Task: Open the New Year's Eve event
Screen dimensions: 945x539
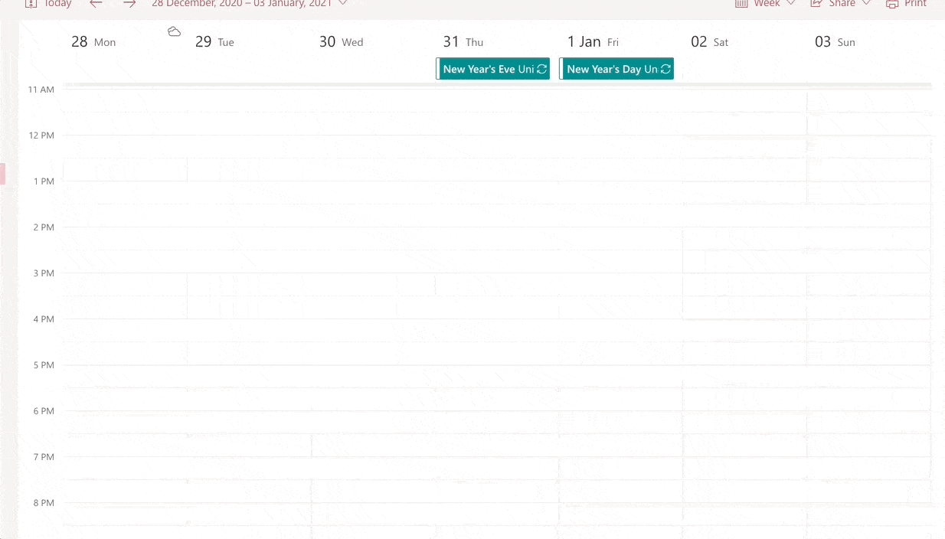Action: click(x=490, y=69)
